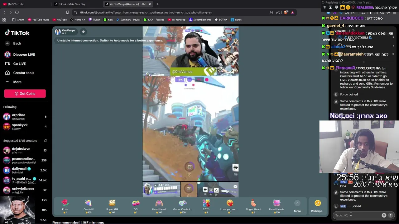This screenshot has height=224, width=399.
Task: Send a Rose gift
Action: point(65,206)
